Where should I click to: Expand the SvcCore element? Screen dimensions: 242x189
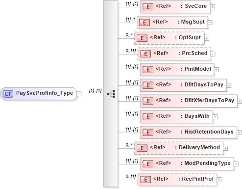point(213,7)
